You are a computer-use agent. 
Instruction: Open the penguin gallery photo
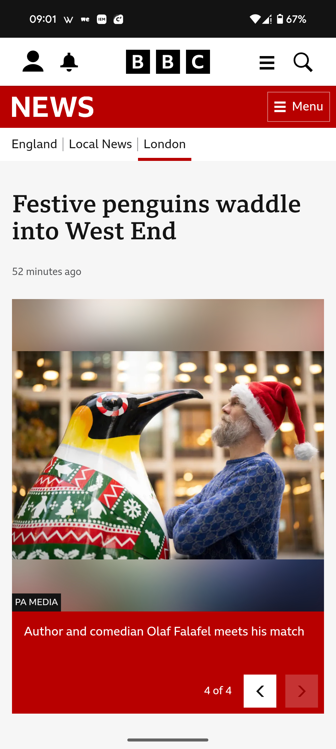pos(168,455)
